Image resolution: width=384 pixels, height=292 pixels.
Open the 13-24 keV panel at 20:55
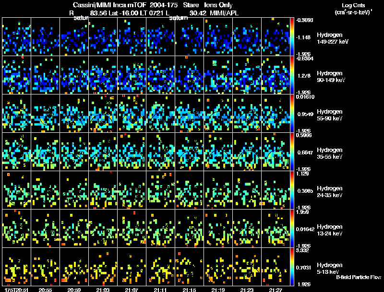click(45, 228)
